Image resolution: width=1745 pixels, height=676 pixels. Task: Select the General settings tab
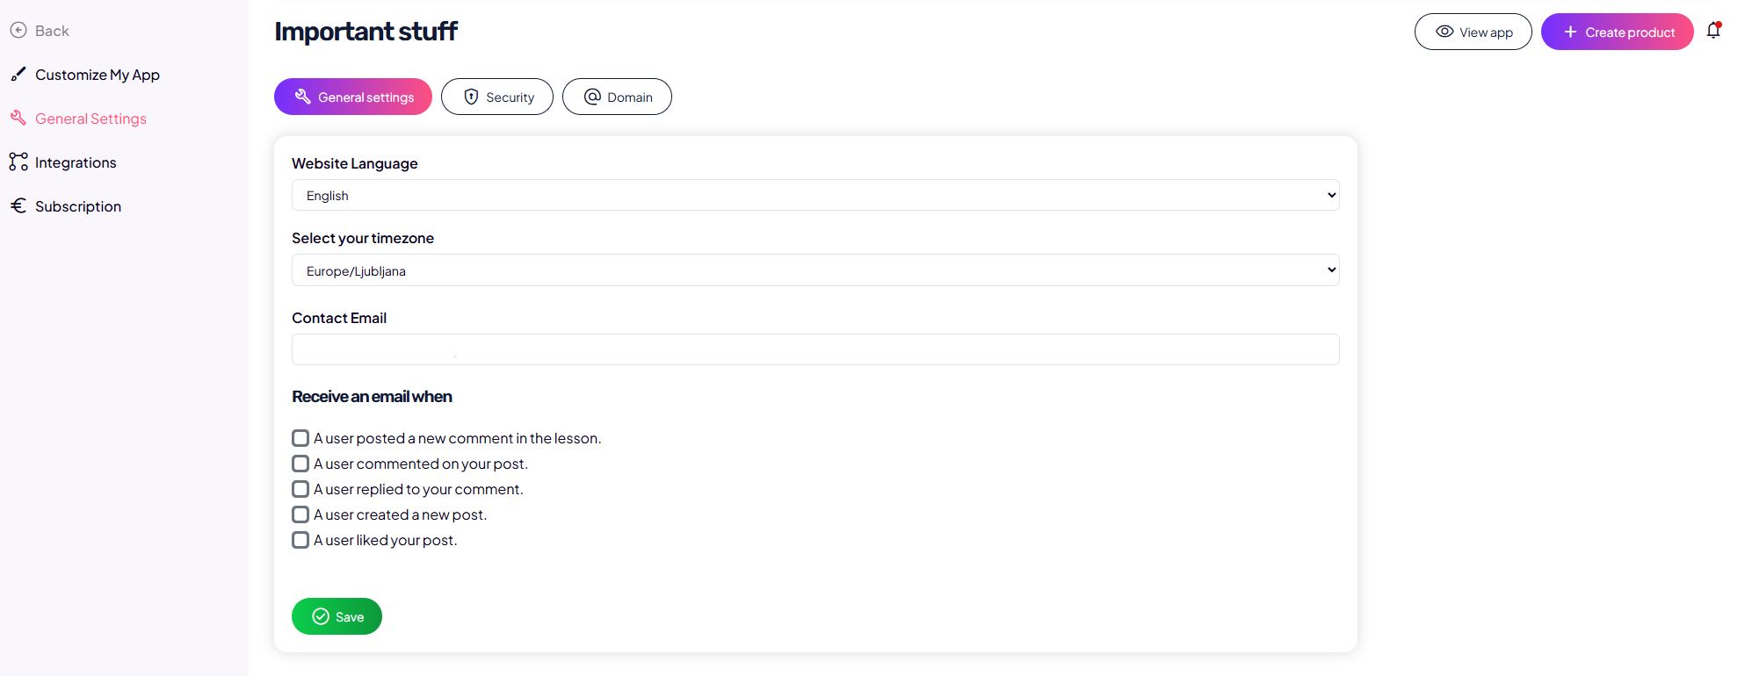coord(353,97)
